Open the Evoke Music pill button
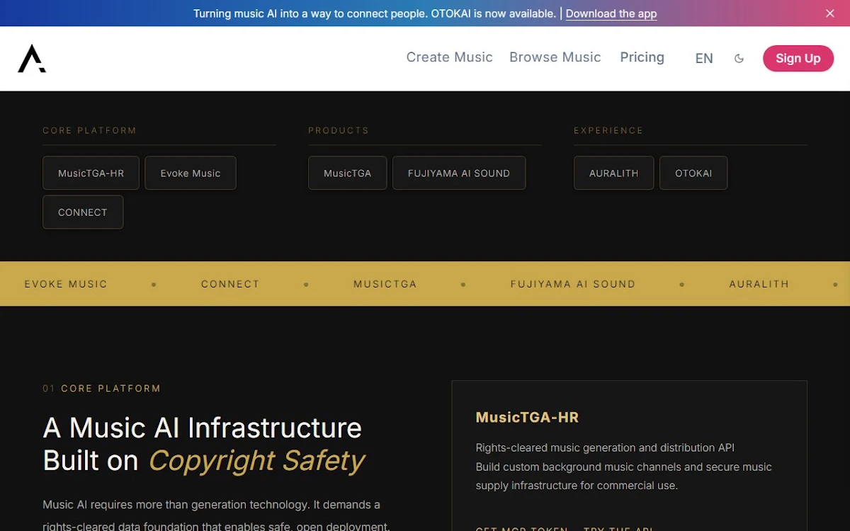850x531 pixels. coord(191,173)
